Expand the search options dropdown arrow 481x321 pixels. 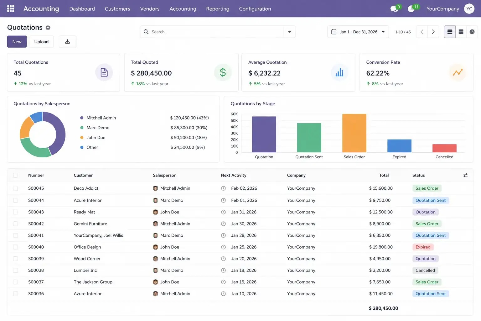click(x=289, y=32)
